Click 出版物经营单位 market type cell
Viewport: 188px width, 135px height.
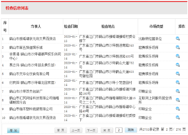[x=150, y=39]
